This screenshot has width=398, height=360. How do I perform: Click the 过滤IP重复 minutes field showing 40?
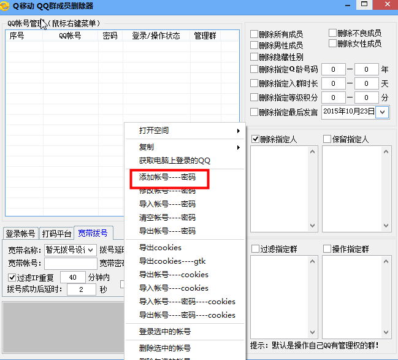73,277
